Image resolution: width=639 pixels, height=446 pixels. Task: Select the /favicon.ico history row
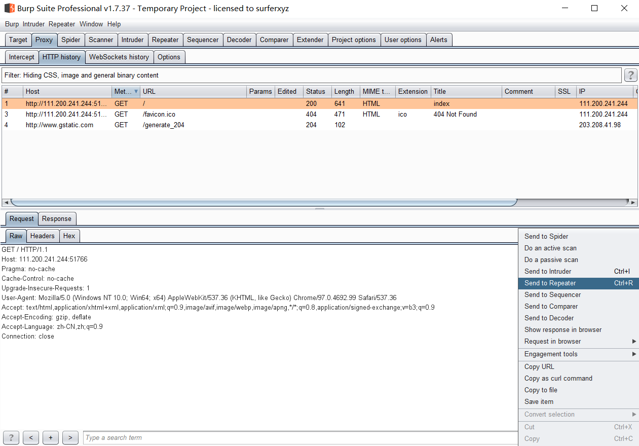[x=319, y=115]
